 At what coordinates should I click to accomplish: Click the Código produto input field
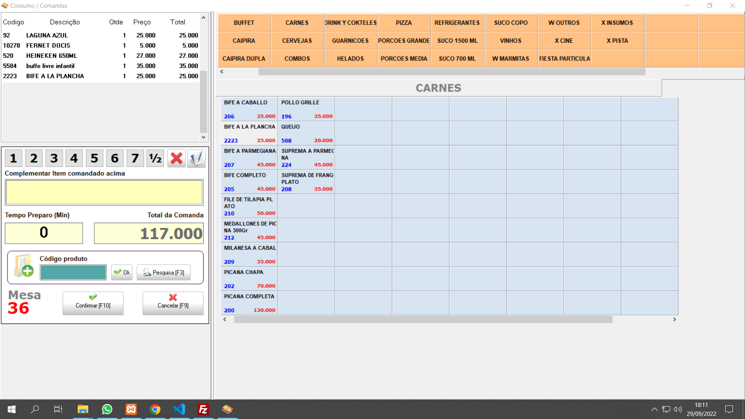click(73, 272)
